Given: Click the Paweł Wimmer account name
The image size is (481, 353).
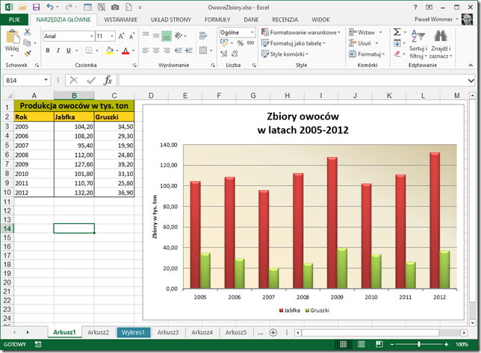Looking at the screenshot, I should (x=433, y=19).
